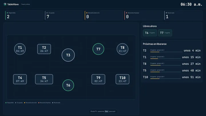Click the Libres ahora heading
This screenshot has width=206, height=116.
(150, 26)
